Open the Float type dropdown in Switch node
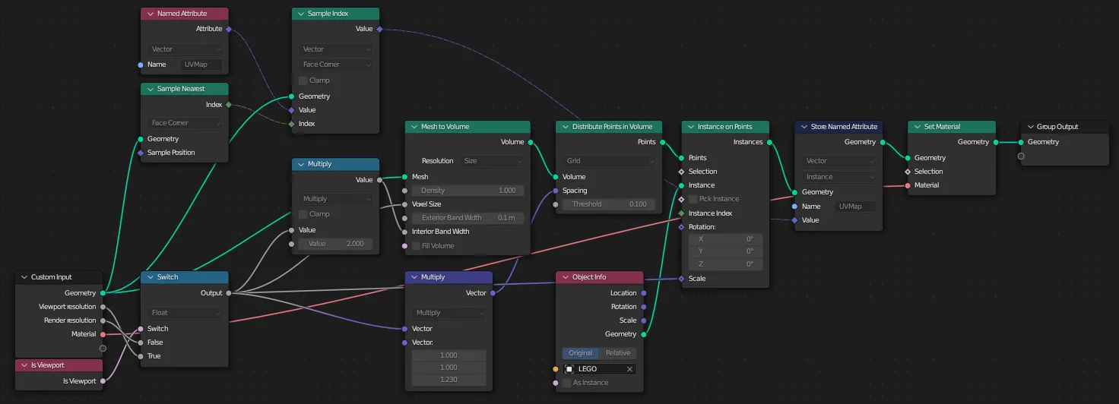This screenshot has width=1119, height=404. click(185, 313)
